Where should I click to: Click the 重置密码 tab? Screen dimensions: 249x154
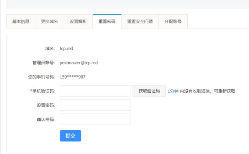[x=107, y=21]
